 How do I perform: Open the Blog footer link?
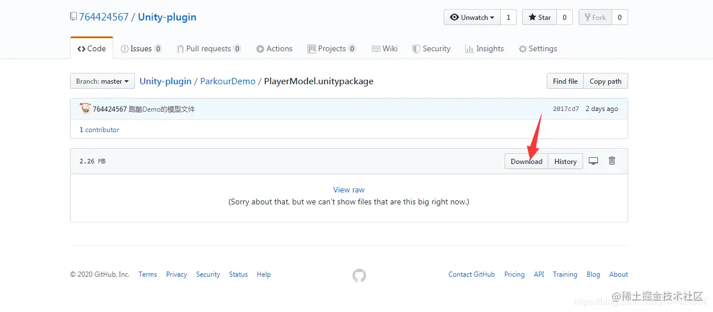(x=593, y=274)
